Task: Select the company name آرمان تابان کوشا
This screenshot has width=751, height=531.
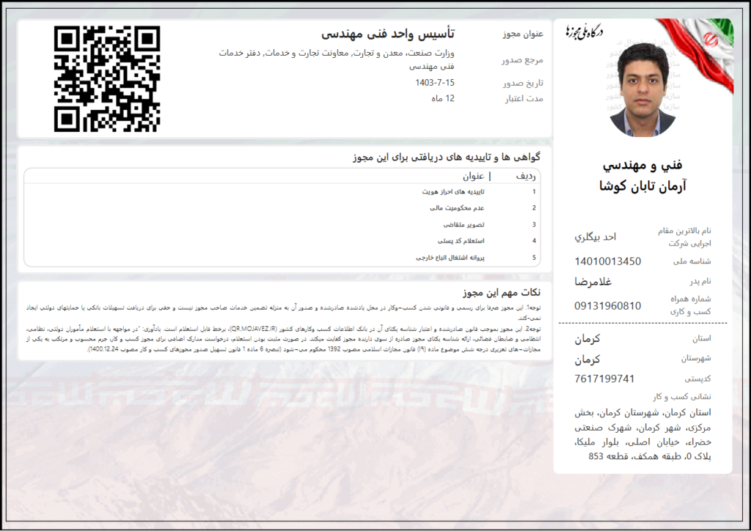Action: tap(642, 186)
